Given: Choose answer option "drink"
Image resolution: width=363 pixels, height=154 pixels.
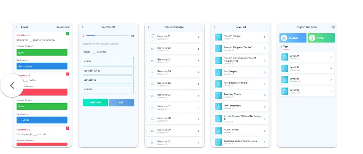Looking at the screenshot, I should pyautogui.click(x=108, y=61).
